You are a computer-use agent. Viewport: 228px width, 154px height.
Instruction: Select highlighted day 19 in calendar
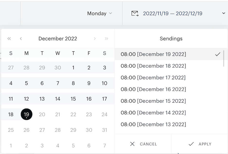click(26, 114)
